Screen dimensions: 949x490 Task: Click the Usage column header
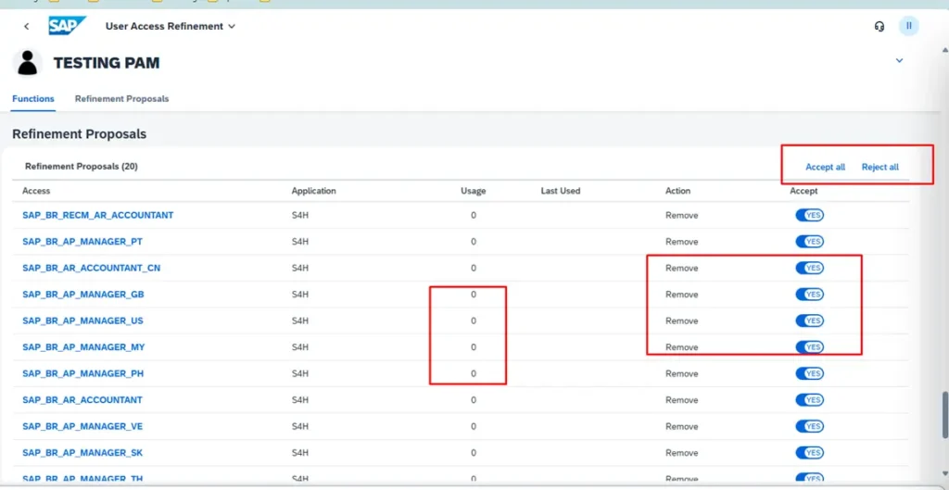click(473, 192)
